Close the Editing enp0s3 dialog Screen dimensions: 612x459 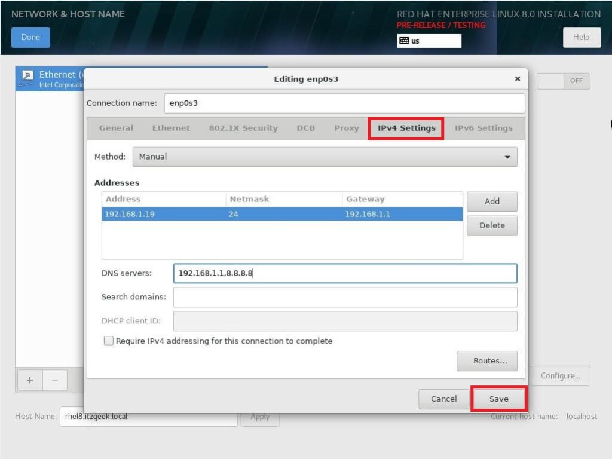518,79
